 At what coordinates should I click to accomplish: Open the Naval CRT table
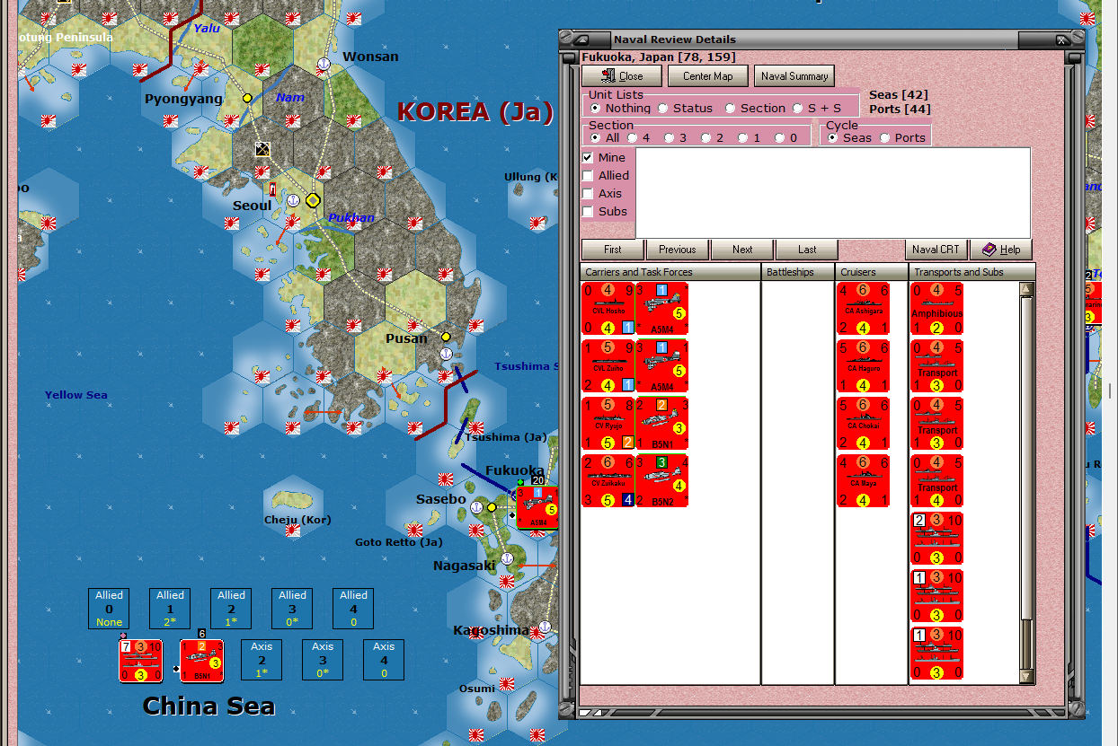click(936, 250)
